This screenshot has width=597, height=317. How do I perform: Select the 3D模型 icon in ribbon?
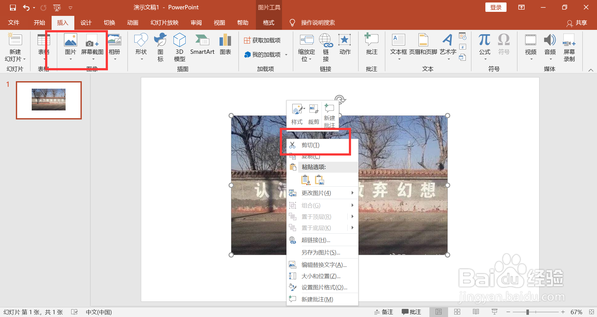click(x=179, y=48)
